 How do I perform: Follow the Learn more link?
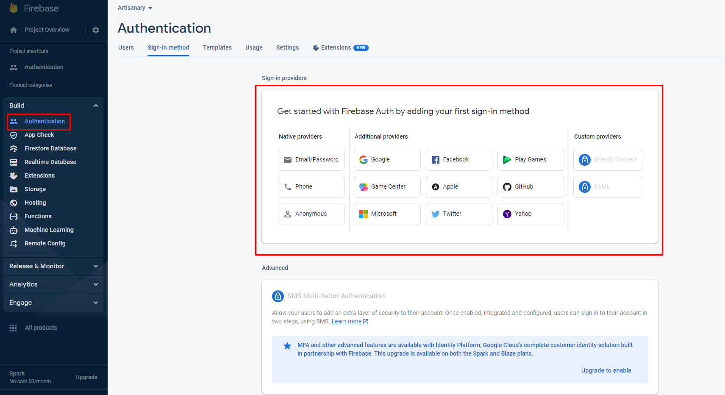(x=350, y=321)
